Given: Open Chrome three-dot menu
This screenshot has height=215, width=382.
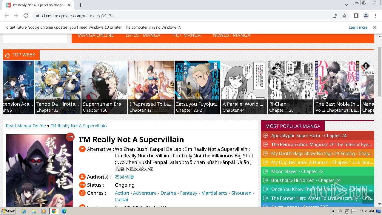Looking at the screenshot, I should [375, 16].
